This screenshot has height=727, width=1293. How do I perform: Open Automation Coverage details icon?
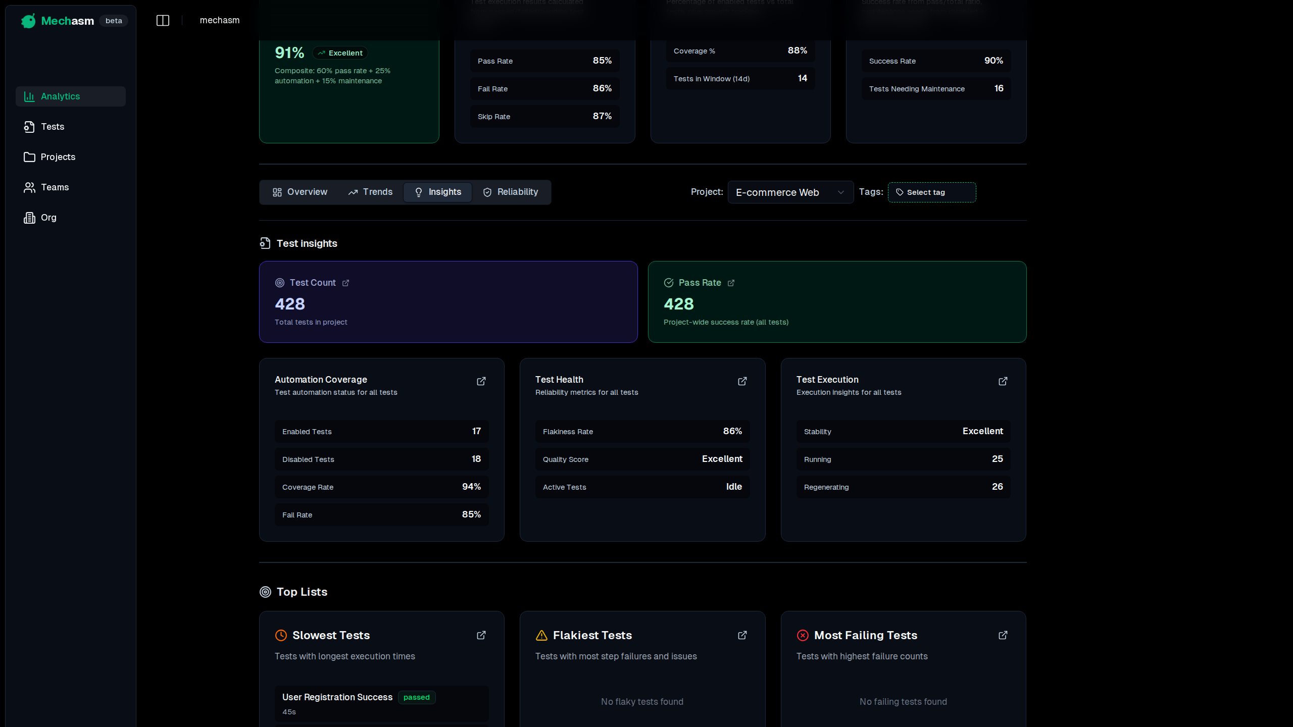click(x=481, y=381)
